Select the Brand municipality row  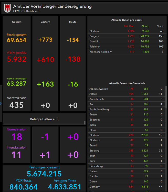tap(127, 145)
